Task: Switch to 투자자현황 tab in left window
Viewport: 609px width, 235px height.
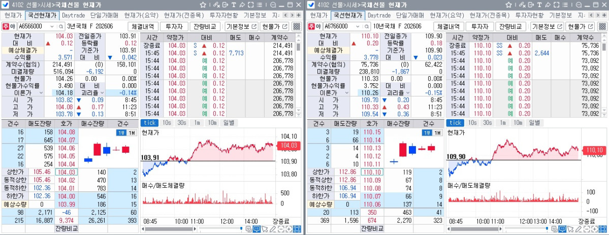Action: [223, 16]
